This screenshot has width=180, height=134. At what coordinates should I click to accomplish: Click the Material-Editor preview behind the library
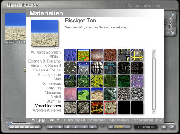pos(15,27)
